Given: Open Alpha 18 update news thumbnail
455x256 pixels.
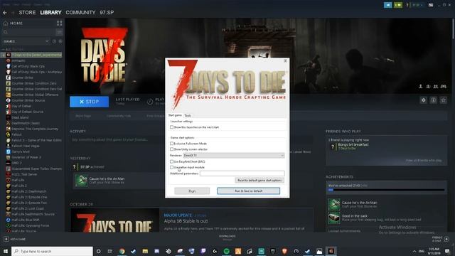Looking at the screenshot, I should pyautogui.click(x=114, y=220).
